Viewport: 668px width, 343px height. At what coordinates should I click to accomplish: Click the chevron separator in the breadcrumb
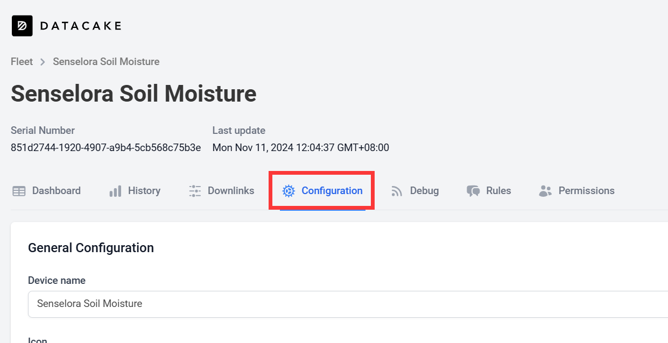(x=43, y=62)
